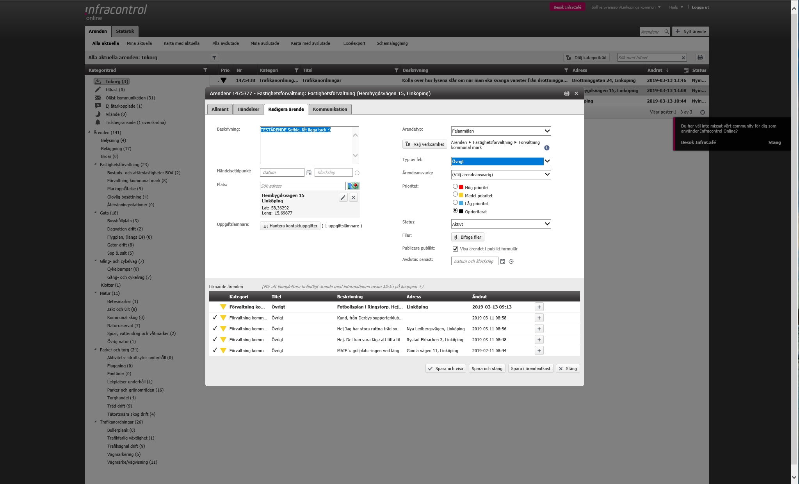This screenshot has height=484, width=799.
Task: Collapse the Fastighetsförvaltning tree node
Action: [x=96, y=164]
